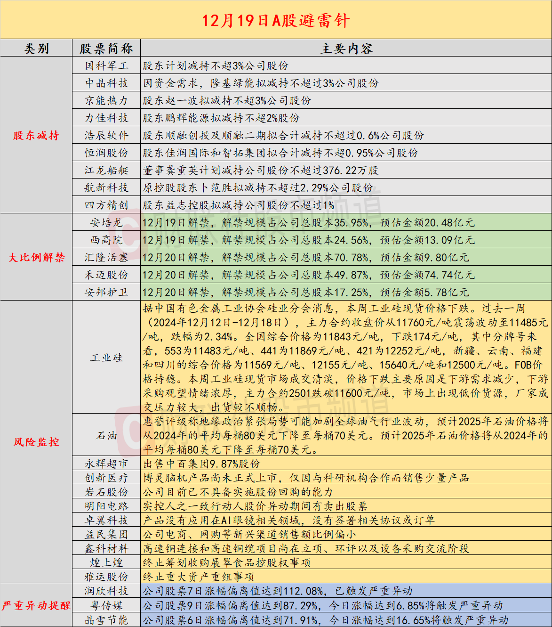This screenshot has height=627, width=552.
Task: Click stock name 中晶科技
Action: (106, 83)
